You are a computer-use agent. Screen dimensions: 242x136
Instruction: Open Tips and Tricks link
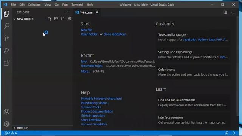91,107
